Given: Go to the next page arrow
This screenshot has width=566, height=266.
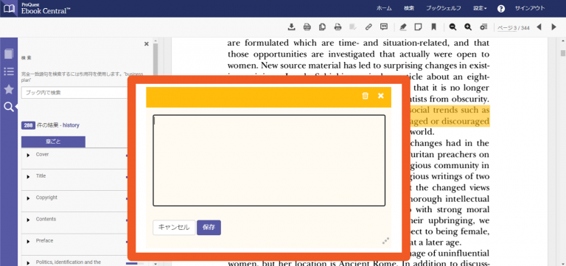Looking at the screenshot, I should tap(554, 27).
